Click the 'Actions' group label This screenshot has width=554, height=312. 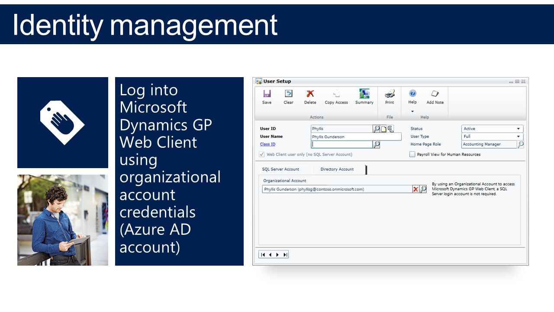click(x=317, y=117)
